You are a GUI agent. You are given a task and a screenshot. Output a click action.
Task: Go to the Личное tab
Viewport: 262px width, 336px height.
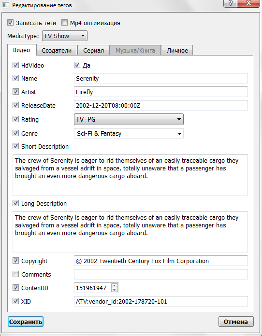(177, 50)
